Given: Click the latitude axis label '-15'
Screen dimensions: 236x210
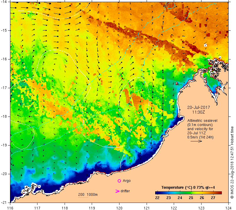Looking at the screenshot, I should (x=4, y=30).
